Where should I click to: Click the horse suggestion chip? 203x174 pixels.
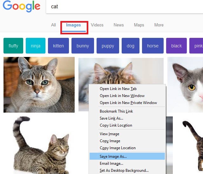[153, 45]
